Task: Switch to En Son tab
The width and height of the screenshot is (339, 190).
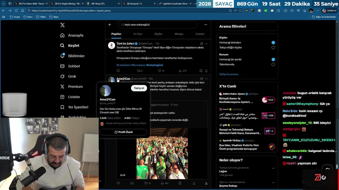Action: [x=138, y=34]
